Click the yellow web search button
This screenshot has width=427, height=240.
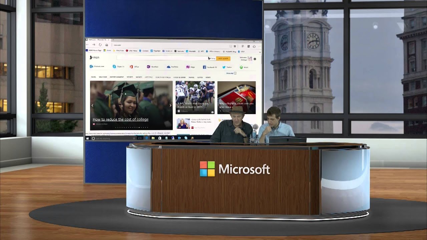point(223,58)
